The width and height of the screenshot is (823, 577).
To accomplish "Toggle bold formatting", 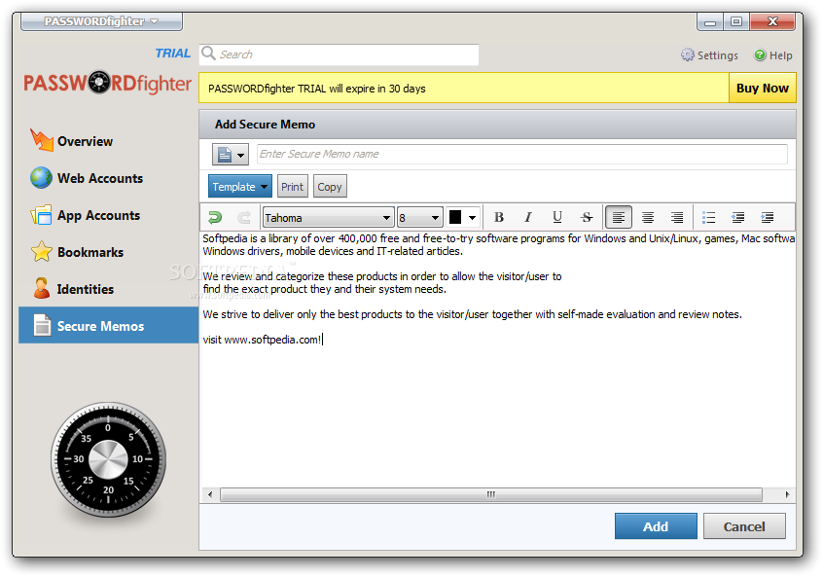I will coord(499,217).
